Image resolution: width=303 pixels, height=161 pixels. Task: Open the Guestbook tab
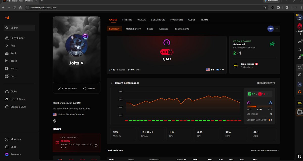tap(158, 20)
